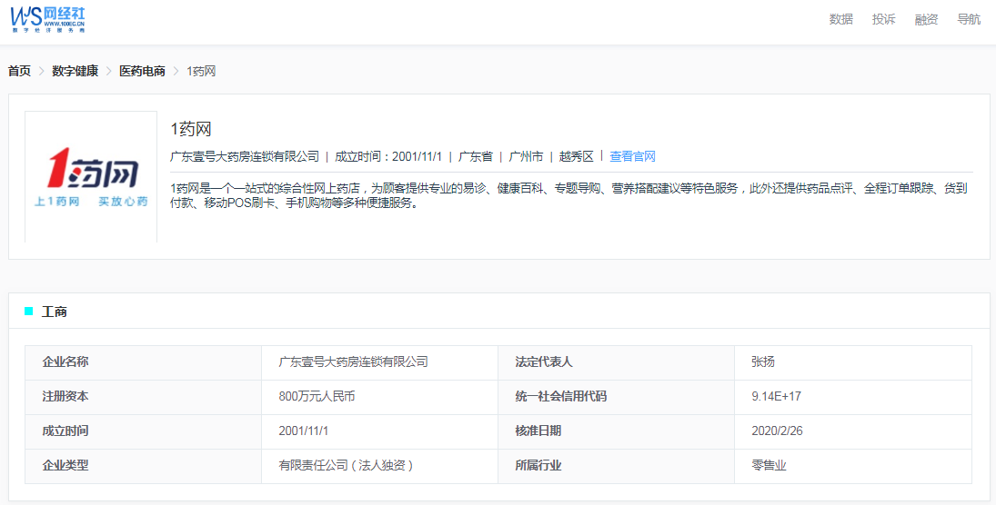Viewport: 996px width, 505px height.
Task: Open the 投诉 navigation item
Action: click(883, 20)
